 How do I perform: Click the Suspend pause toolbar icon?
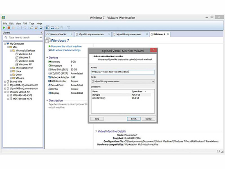coord(13,27)
